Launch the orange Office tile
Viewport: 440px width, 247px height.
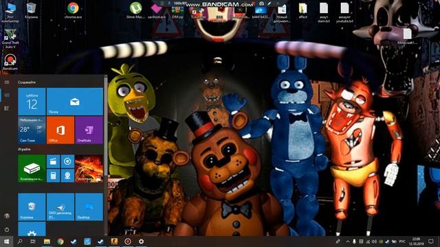pos(60,130)
